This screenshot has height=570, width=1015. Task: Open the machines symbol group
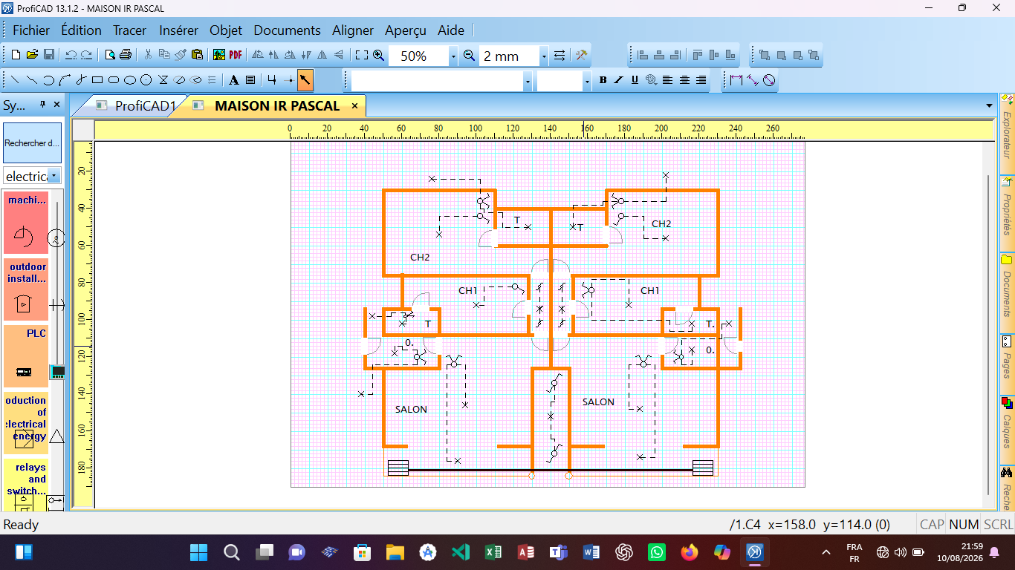(x=26, y=223)
